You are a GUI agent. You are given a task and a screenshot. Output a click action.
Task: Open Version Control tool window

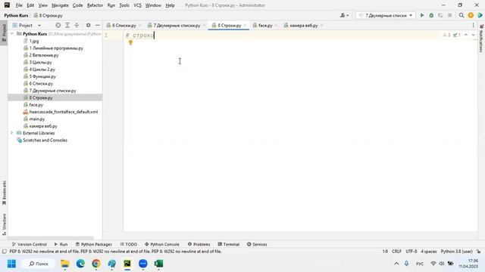pyautogui.click(x=29, y=244)
